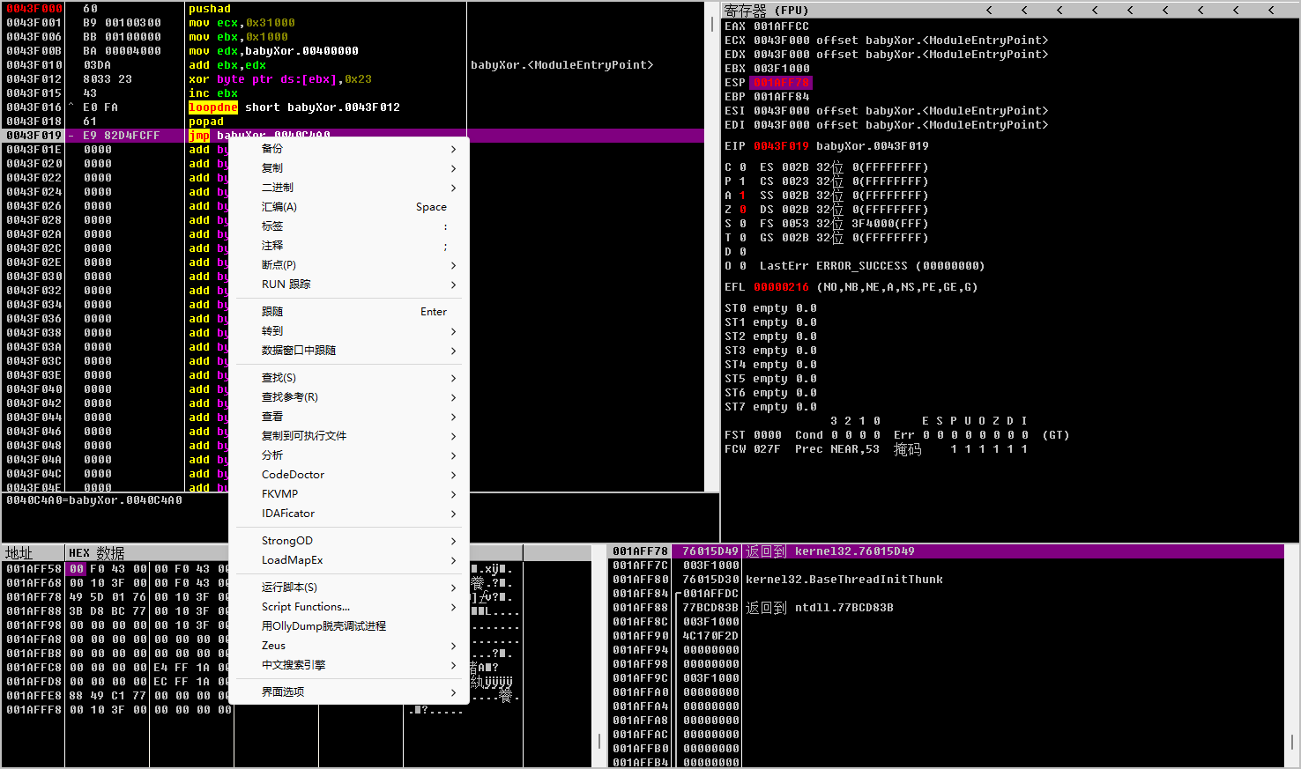Open CodeDoctor plugin submenu
This screenshot has width=1301, height=769.
point(349,475)
